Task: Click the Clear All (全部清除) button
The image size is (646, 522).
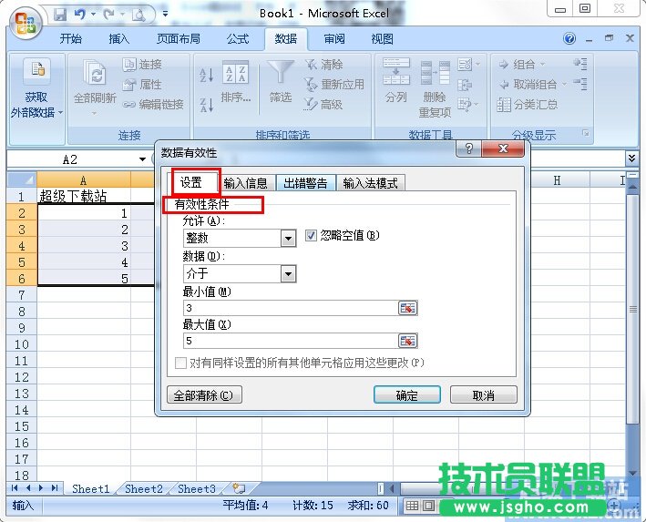Action: point(206,395)
